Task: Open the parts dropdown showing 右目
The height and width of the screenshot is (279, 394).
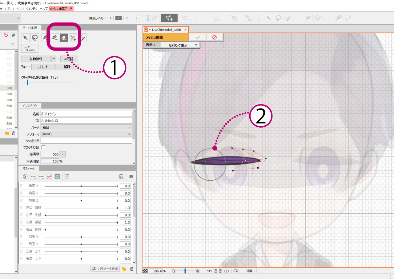Action: [x=86, y=127]
